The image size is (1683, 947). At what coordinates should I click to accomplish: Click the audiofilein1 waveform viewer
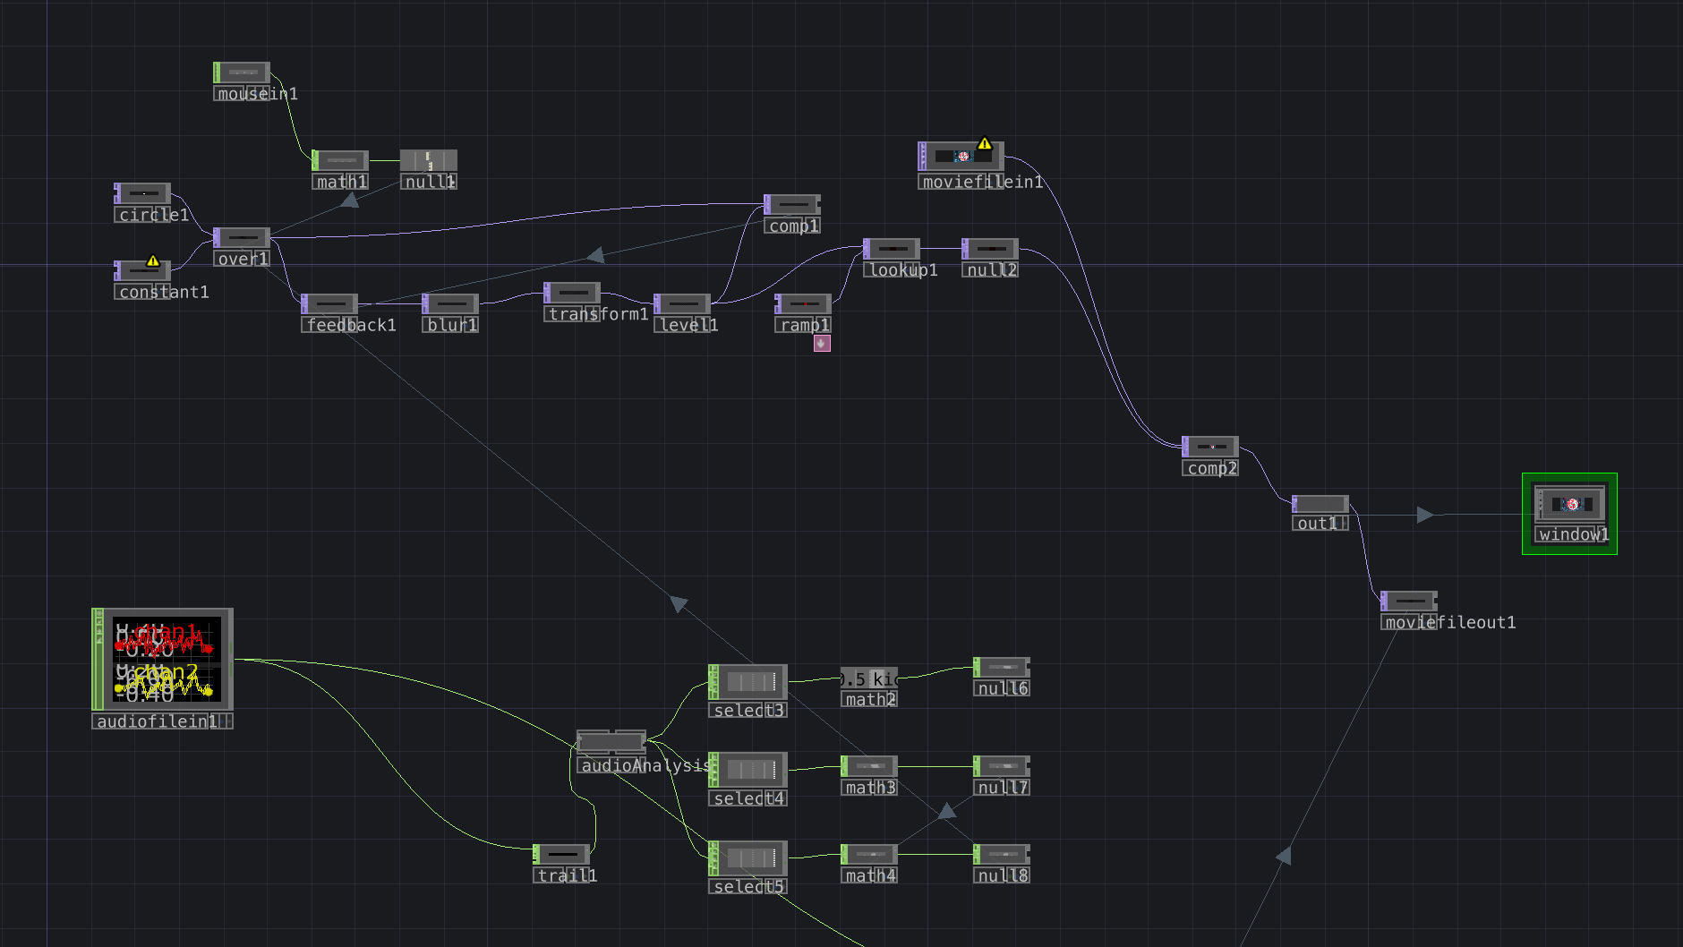(x=166, y=660)
